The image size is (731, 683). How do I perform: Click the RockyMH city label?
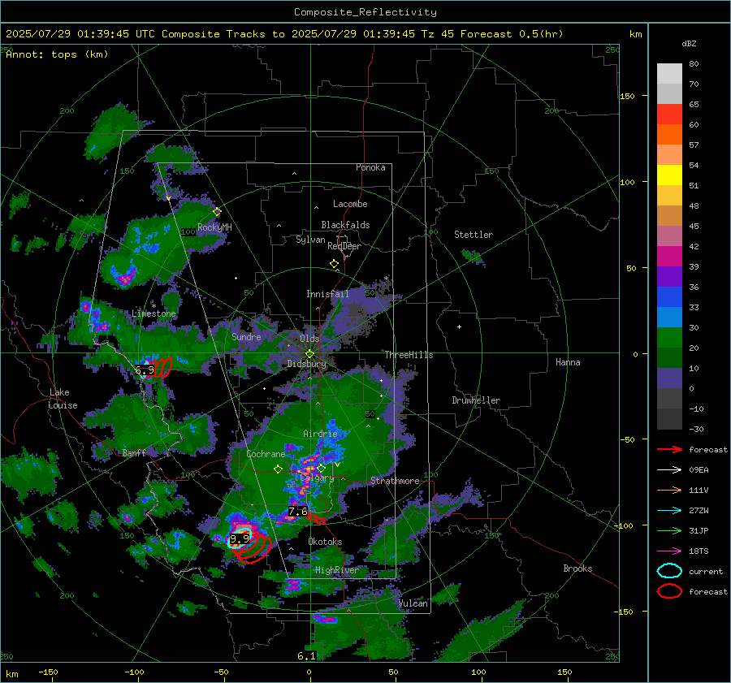tap(214, 227)
